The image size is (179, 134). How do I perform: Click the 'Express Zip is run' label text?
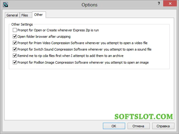86,30
